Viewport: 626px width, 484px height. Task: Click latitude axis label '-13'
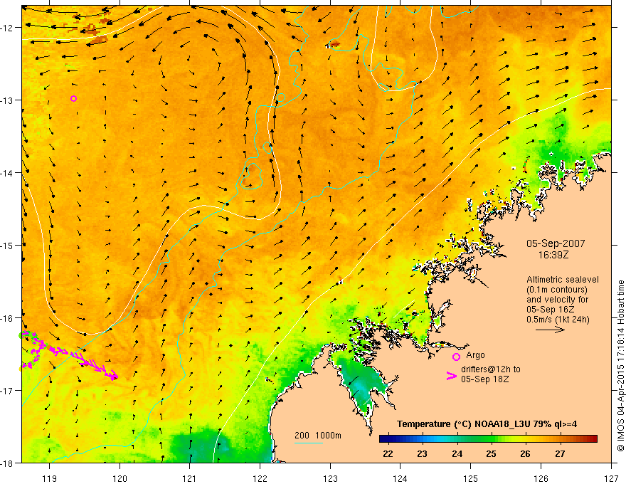8,100
